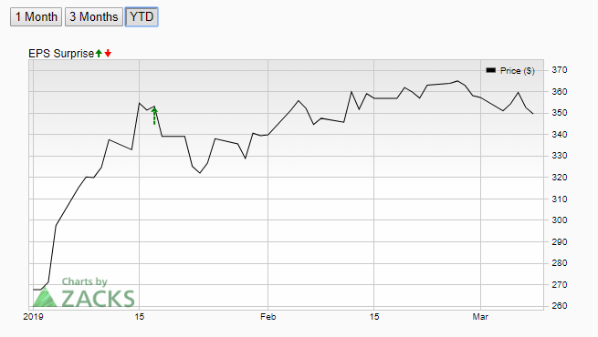Click the 370 price axis label
Image resolution: width=598 pixels, height=337 pixels.
(x=560, y=70)
